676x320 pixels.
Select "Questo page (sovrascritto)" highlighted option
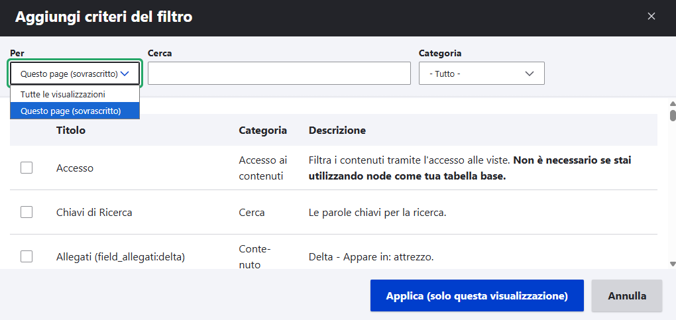(x=71, y=111)
